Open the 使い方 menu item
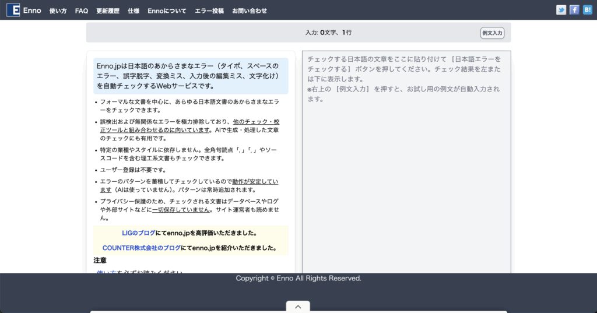 pyautogui.click(x=58, y=11)
